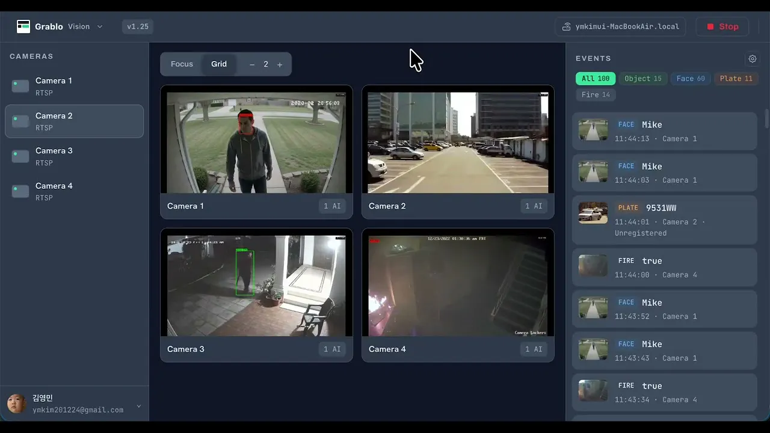Open fire event at 11:44:00
Image resolution: width=770 pixels, height=433 pixels.
[664, 267]
